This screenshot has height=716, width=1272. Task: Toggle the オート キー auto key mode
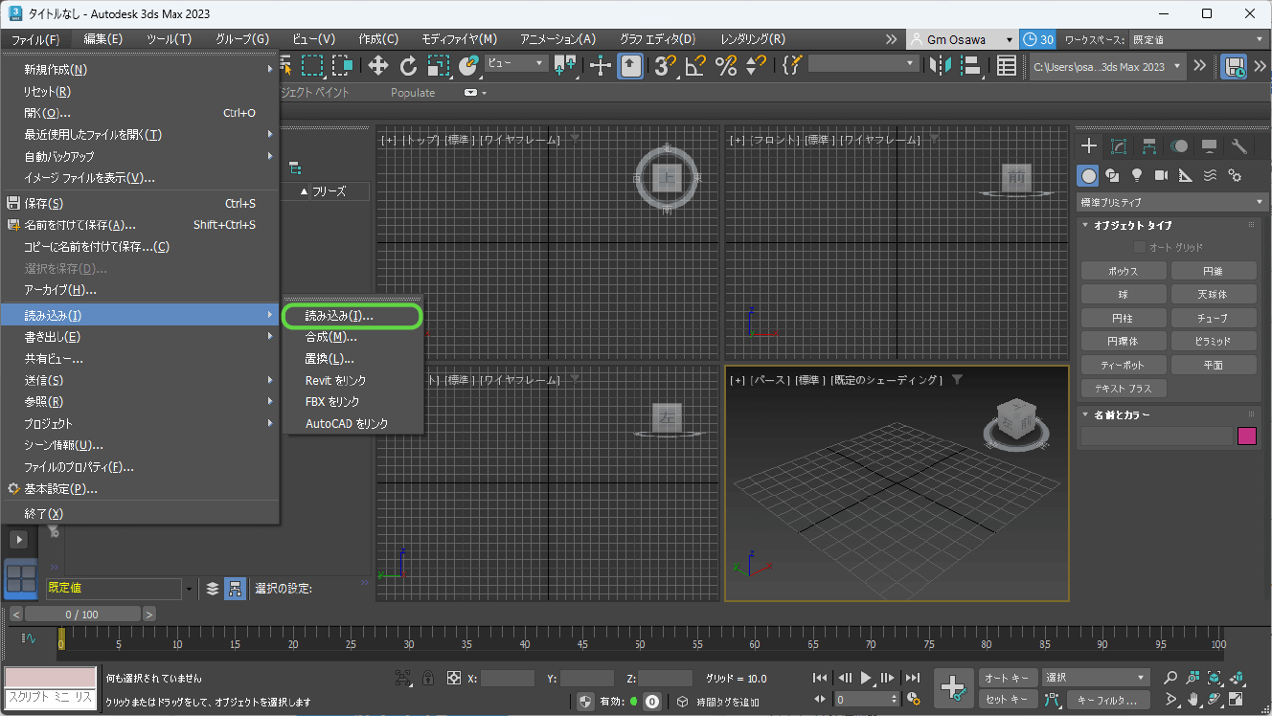coord(1007,678)
